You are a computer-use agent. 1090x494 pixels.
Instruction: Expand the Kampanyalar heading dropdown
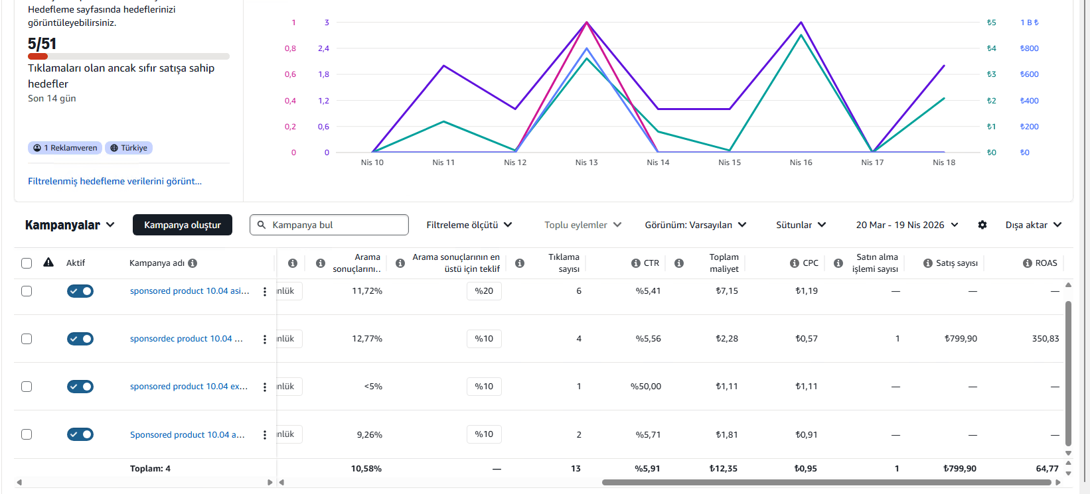point(70,225)
